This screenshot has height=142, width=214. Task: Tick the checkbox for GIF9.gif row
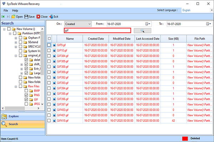49,45
